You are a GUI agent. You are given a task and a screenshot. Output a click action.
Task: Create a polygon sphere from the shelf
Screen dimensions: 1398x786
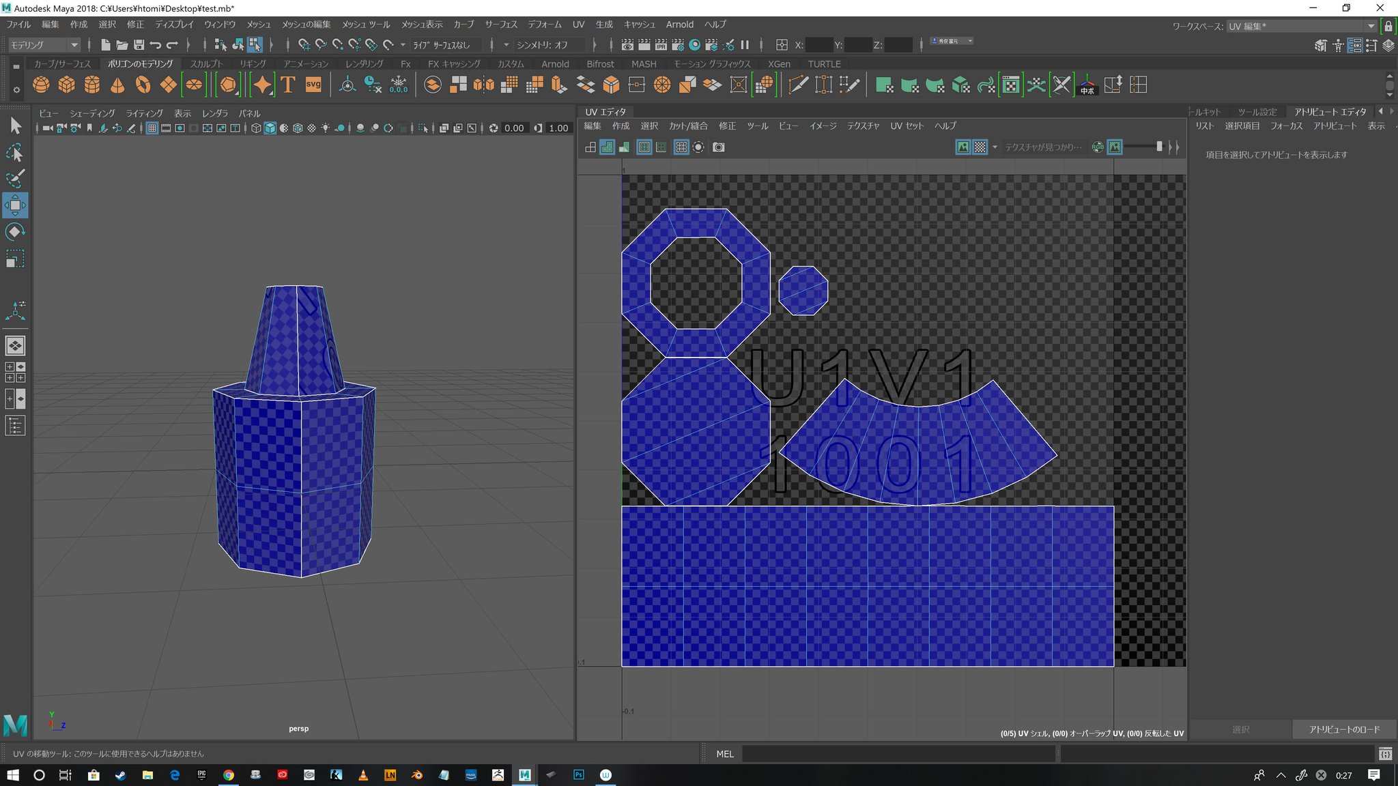click(x=41, y=85)
